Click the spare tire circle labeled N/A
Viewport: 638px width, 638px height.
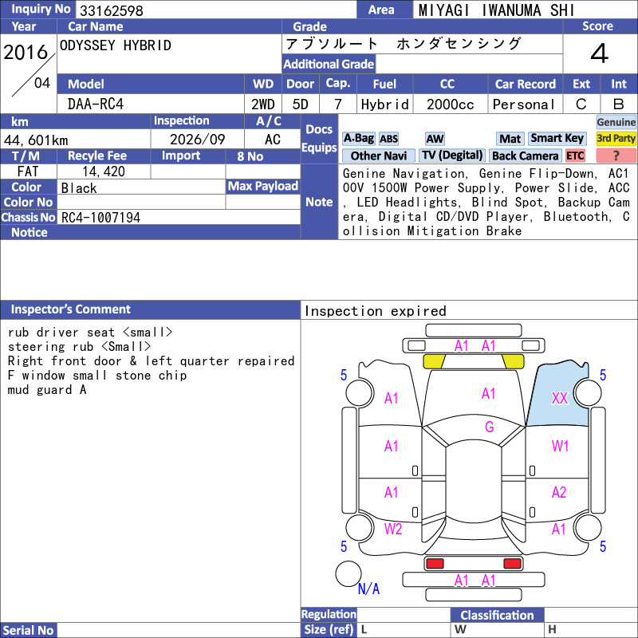pyautogui.click(x=349, y=573)
